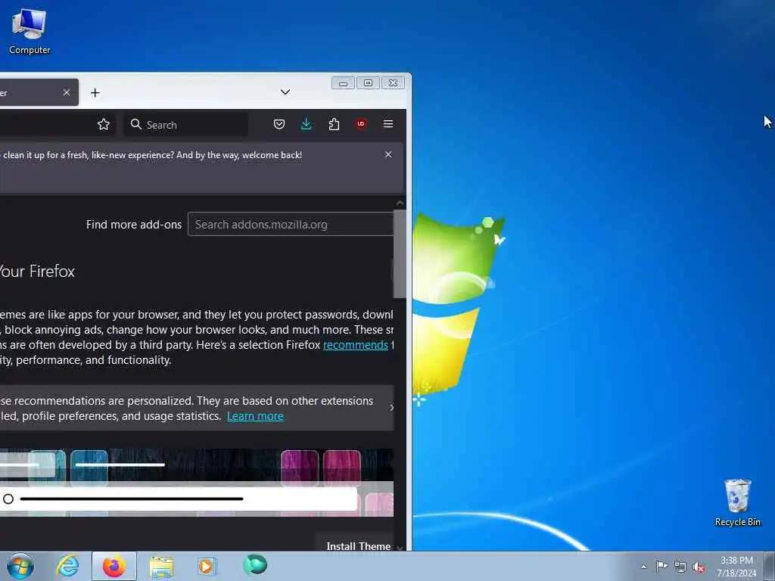This screenshot has height=581, width=775.
Task: Close the current Firefox tab
Action: pos(67,92)
